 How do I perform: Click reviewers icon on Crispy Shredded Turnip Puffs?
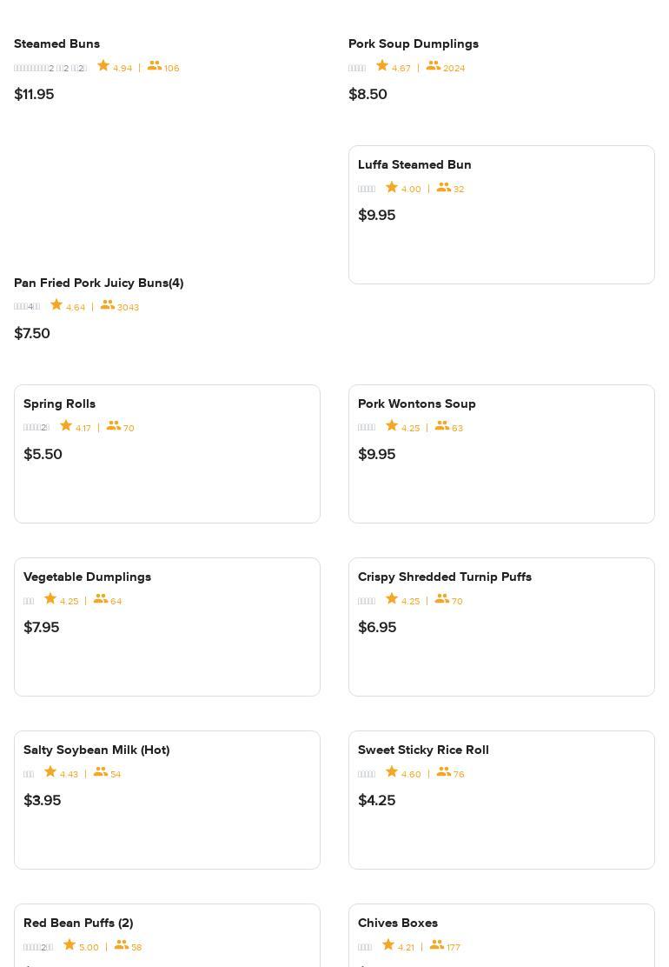tap(442, 599)
